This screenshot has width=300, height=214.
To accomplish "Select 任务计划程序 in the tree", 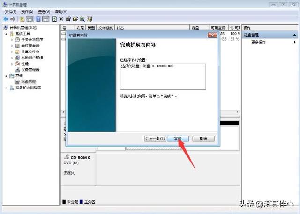I will (x=31, y=40).
